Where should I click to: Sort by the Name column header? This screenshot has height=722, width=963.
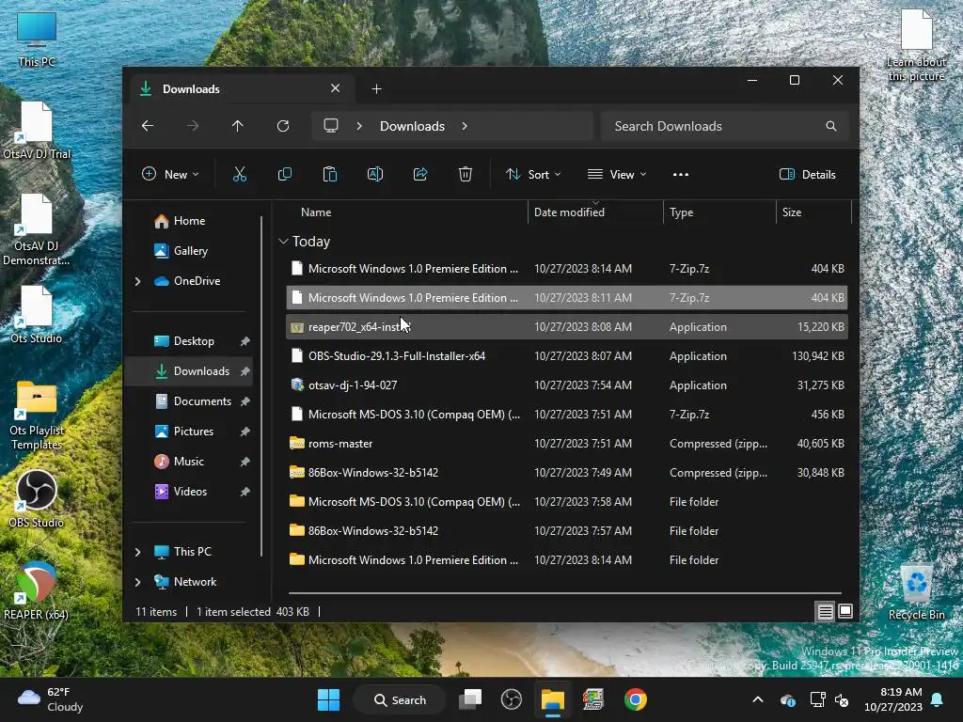[x=316, y=212]
